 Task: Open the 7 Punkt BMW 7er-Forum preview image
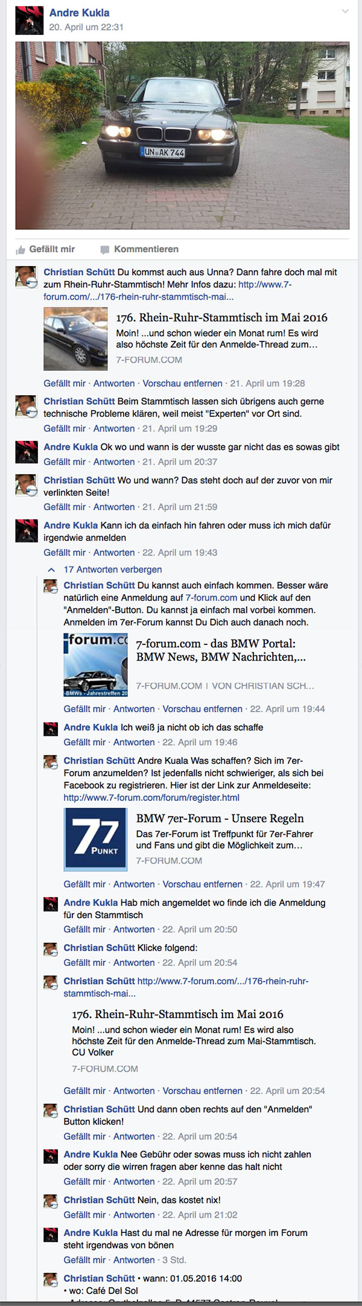pos(96,840)
